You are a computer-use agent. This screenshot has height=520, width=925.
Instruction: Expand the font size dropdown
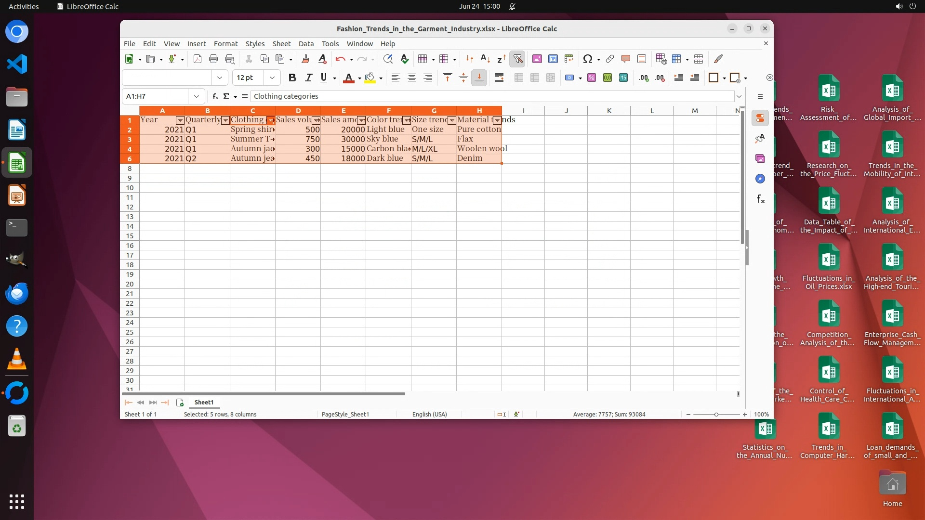click(x=272, y=78)
